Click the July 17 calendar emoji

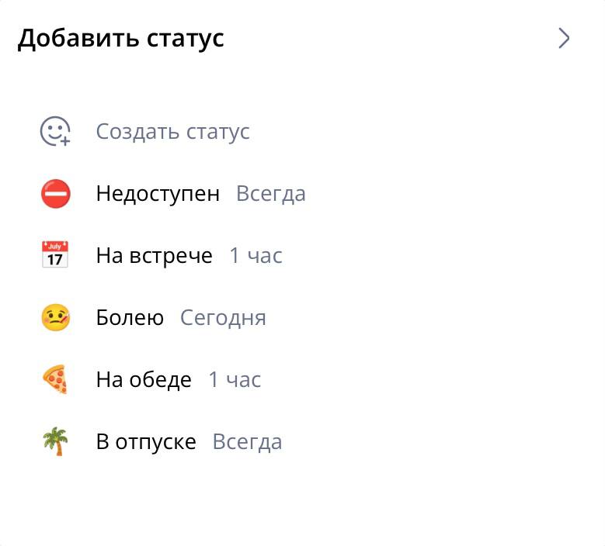coord(55,255)
